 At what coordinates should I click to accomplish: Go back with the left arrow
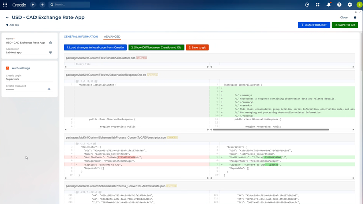pos(7,17)
